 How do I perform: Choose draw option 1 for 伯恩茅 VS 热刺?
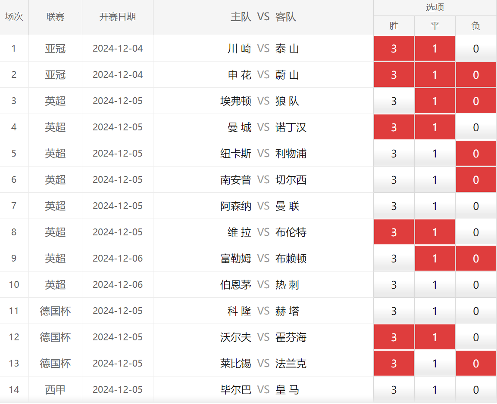(x=435, y=285)
